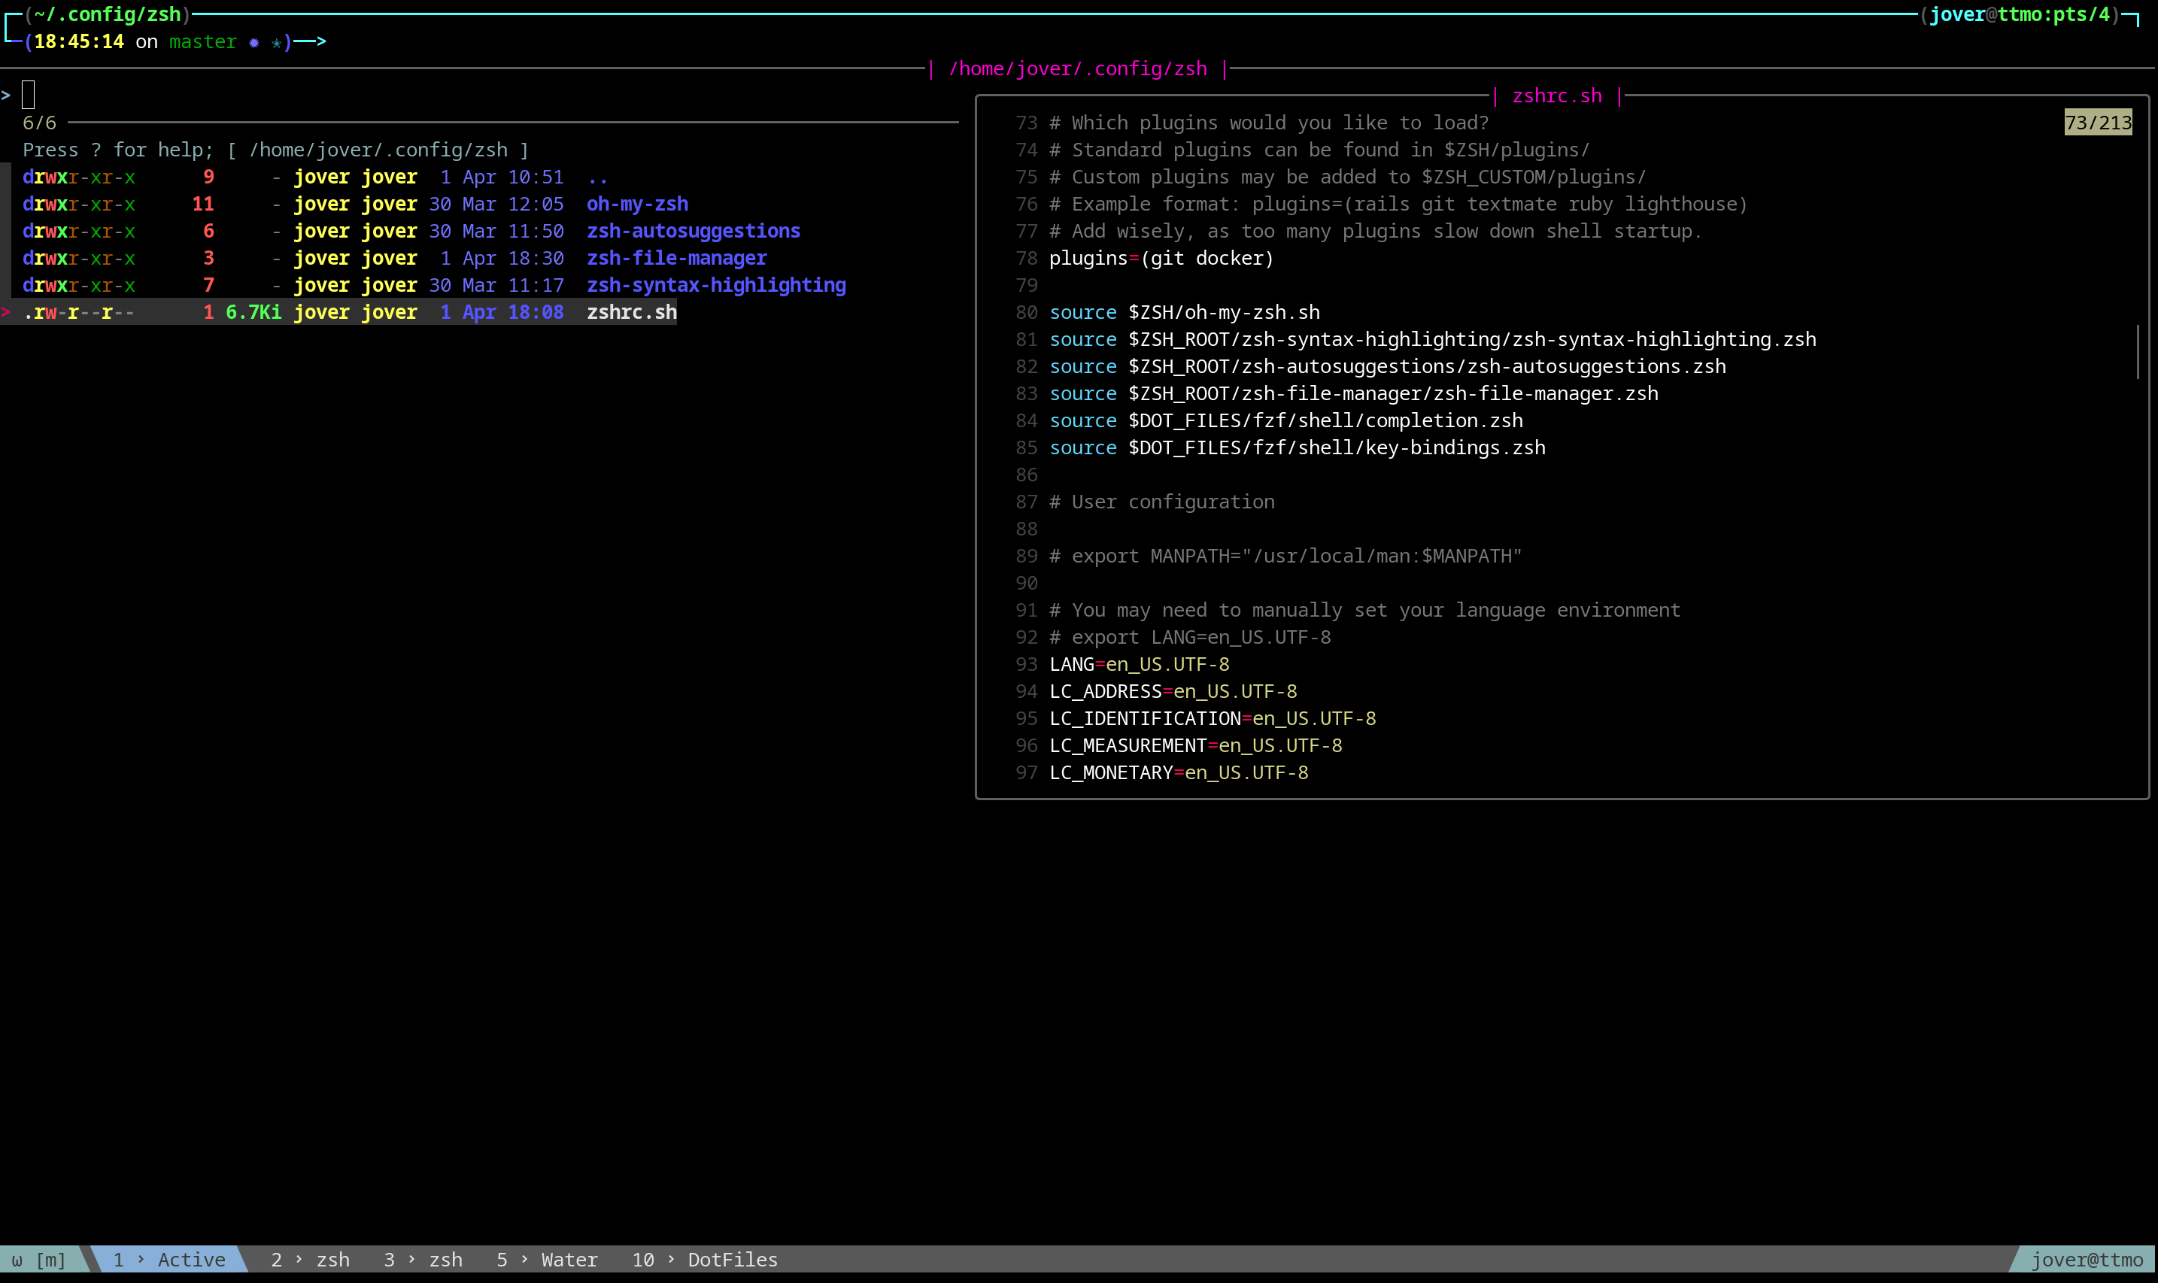Switch to tmux window 2 zsh
This screenshot has width=2158, height=1283.
point(311,1260)
